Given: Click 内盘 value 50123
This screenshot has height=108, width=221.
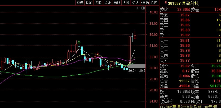Looking at the screenshot, I should (215, 86).
